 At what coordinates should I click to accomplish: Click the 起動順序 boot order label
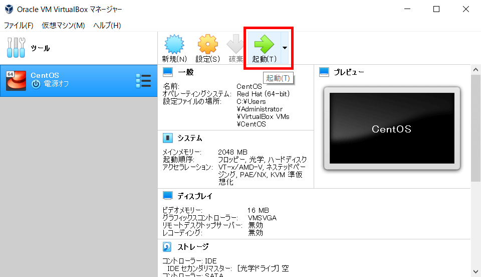[178, 160]
